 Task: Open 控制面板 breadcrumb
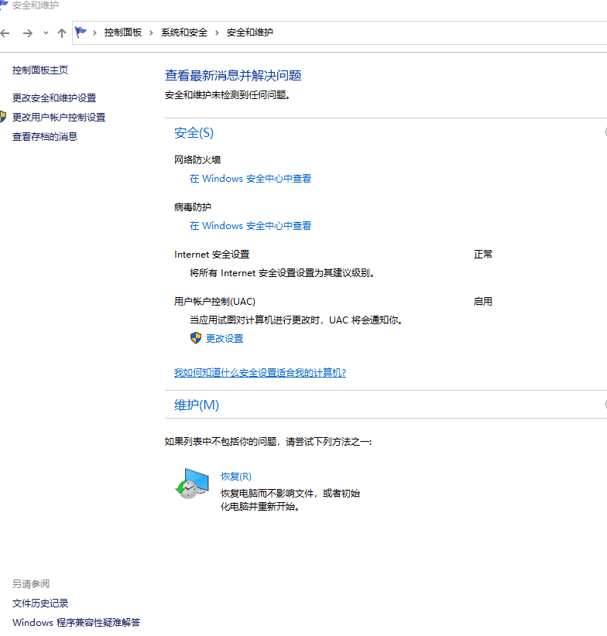click(x=123, y=32)
